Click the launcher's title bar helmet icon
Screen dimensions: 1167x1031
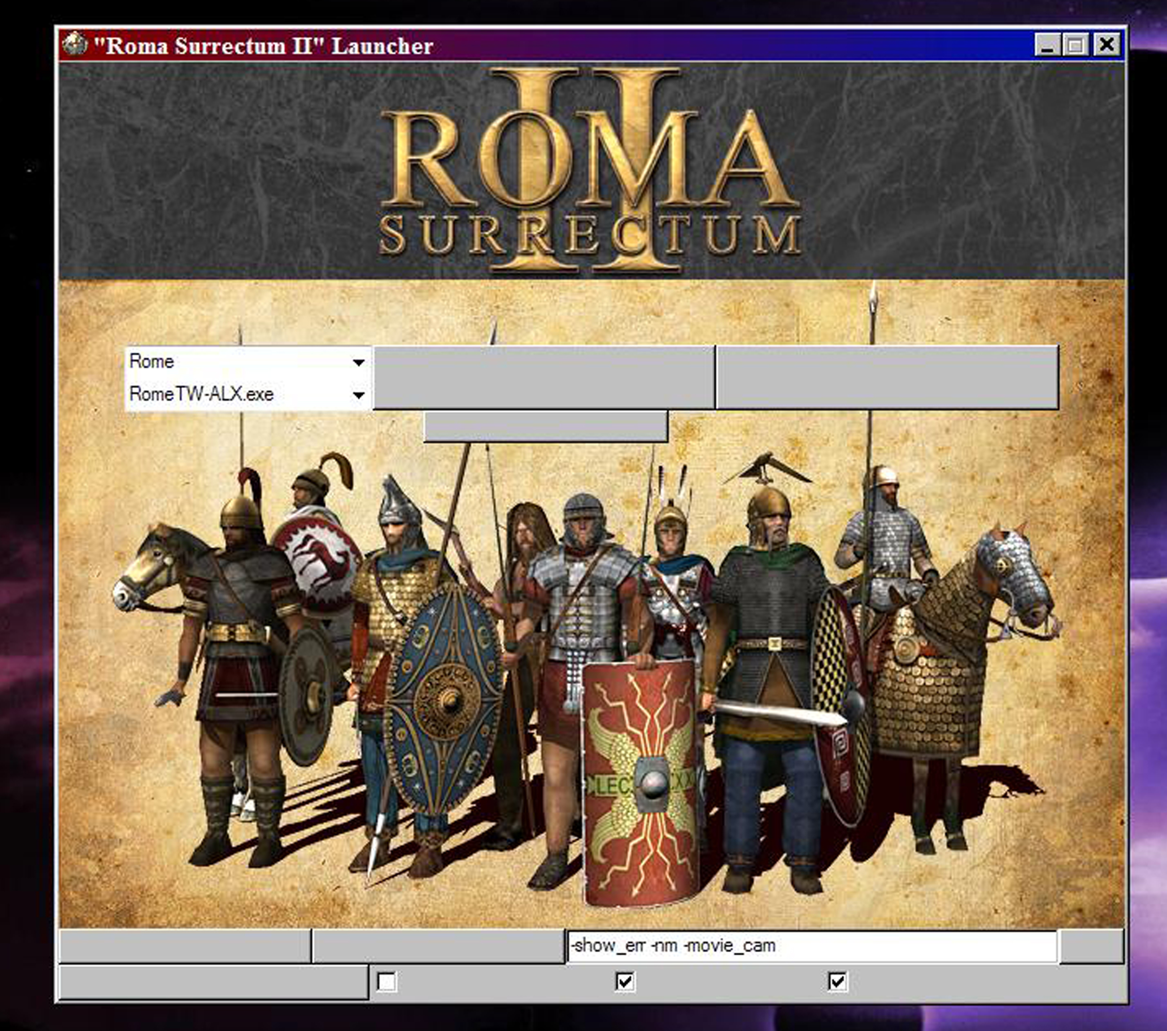[x=74, y=44]
